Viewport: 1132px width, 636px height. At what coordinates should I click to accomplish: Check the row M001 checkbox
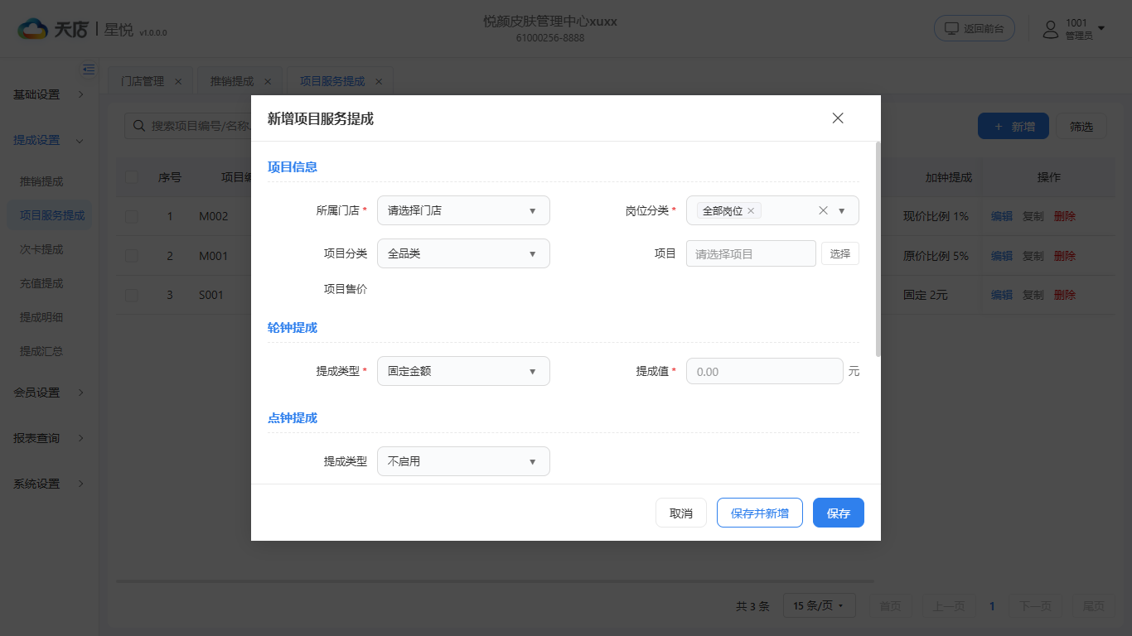(x=132, y=256)
